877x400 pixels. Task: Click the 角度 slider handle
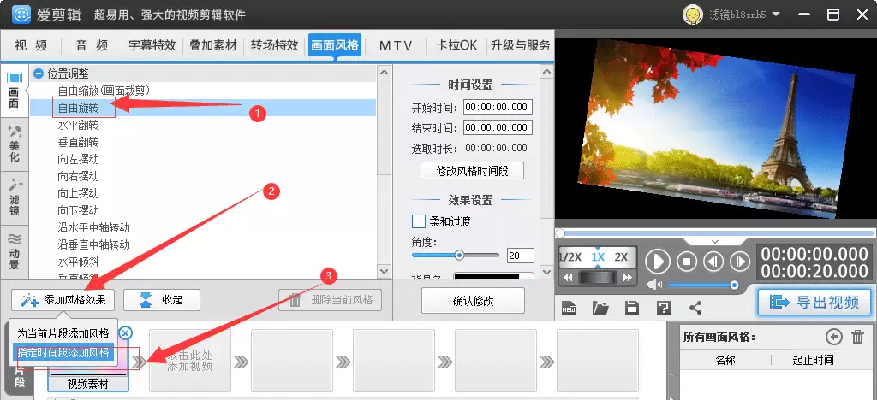[x=459, y=256]
